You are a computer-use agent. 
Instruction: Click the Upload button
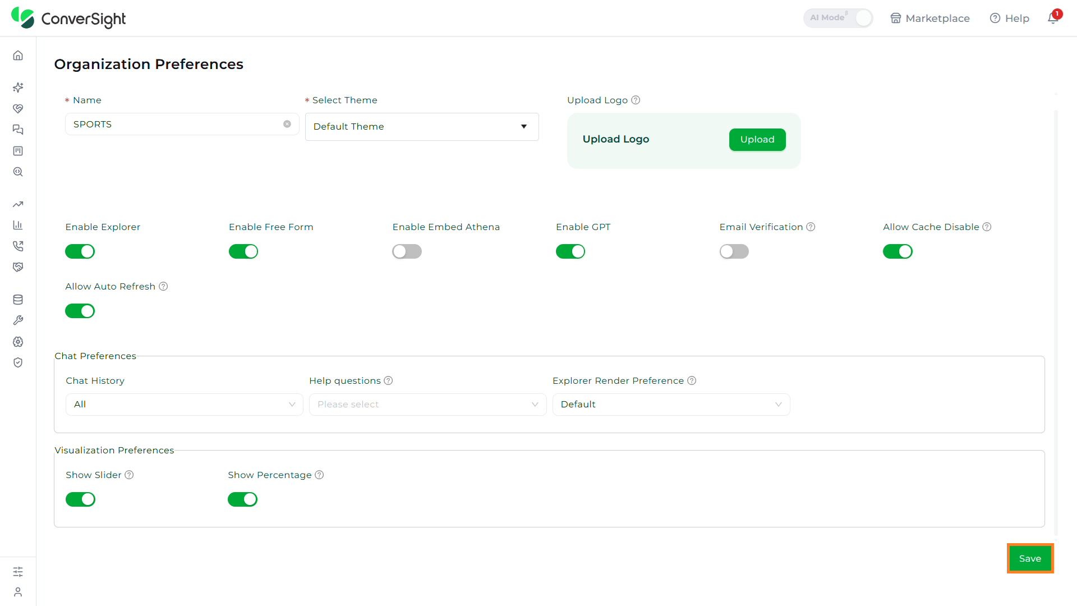pyautogui.click(x=757, y=140)
